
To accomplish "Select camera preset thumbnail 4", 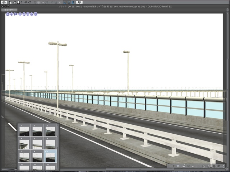I will (24, 143).
